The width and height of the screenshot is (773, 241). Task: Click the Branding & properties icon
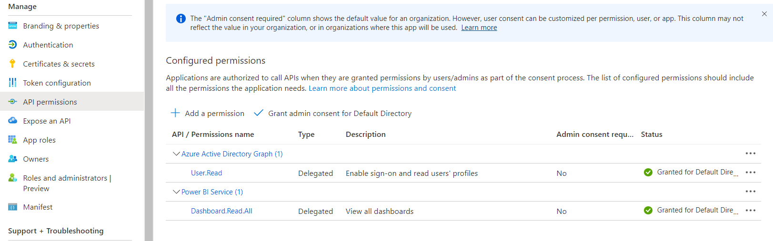pyautogui.click(x=13, y=26)
